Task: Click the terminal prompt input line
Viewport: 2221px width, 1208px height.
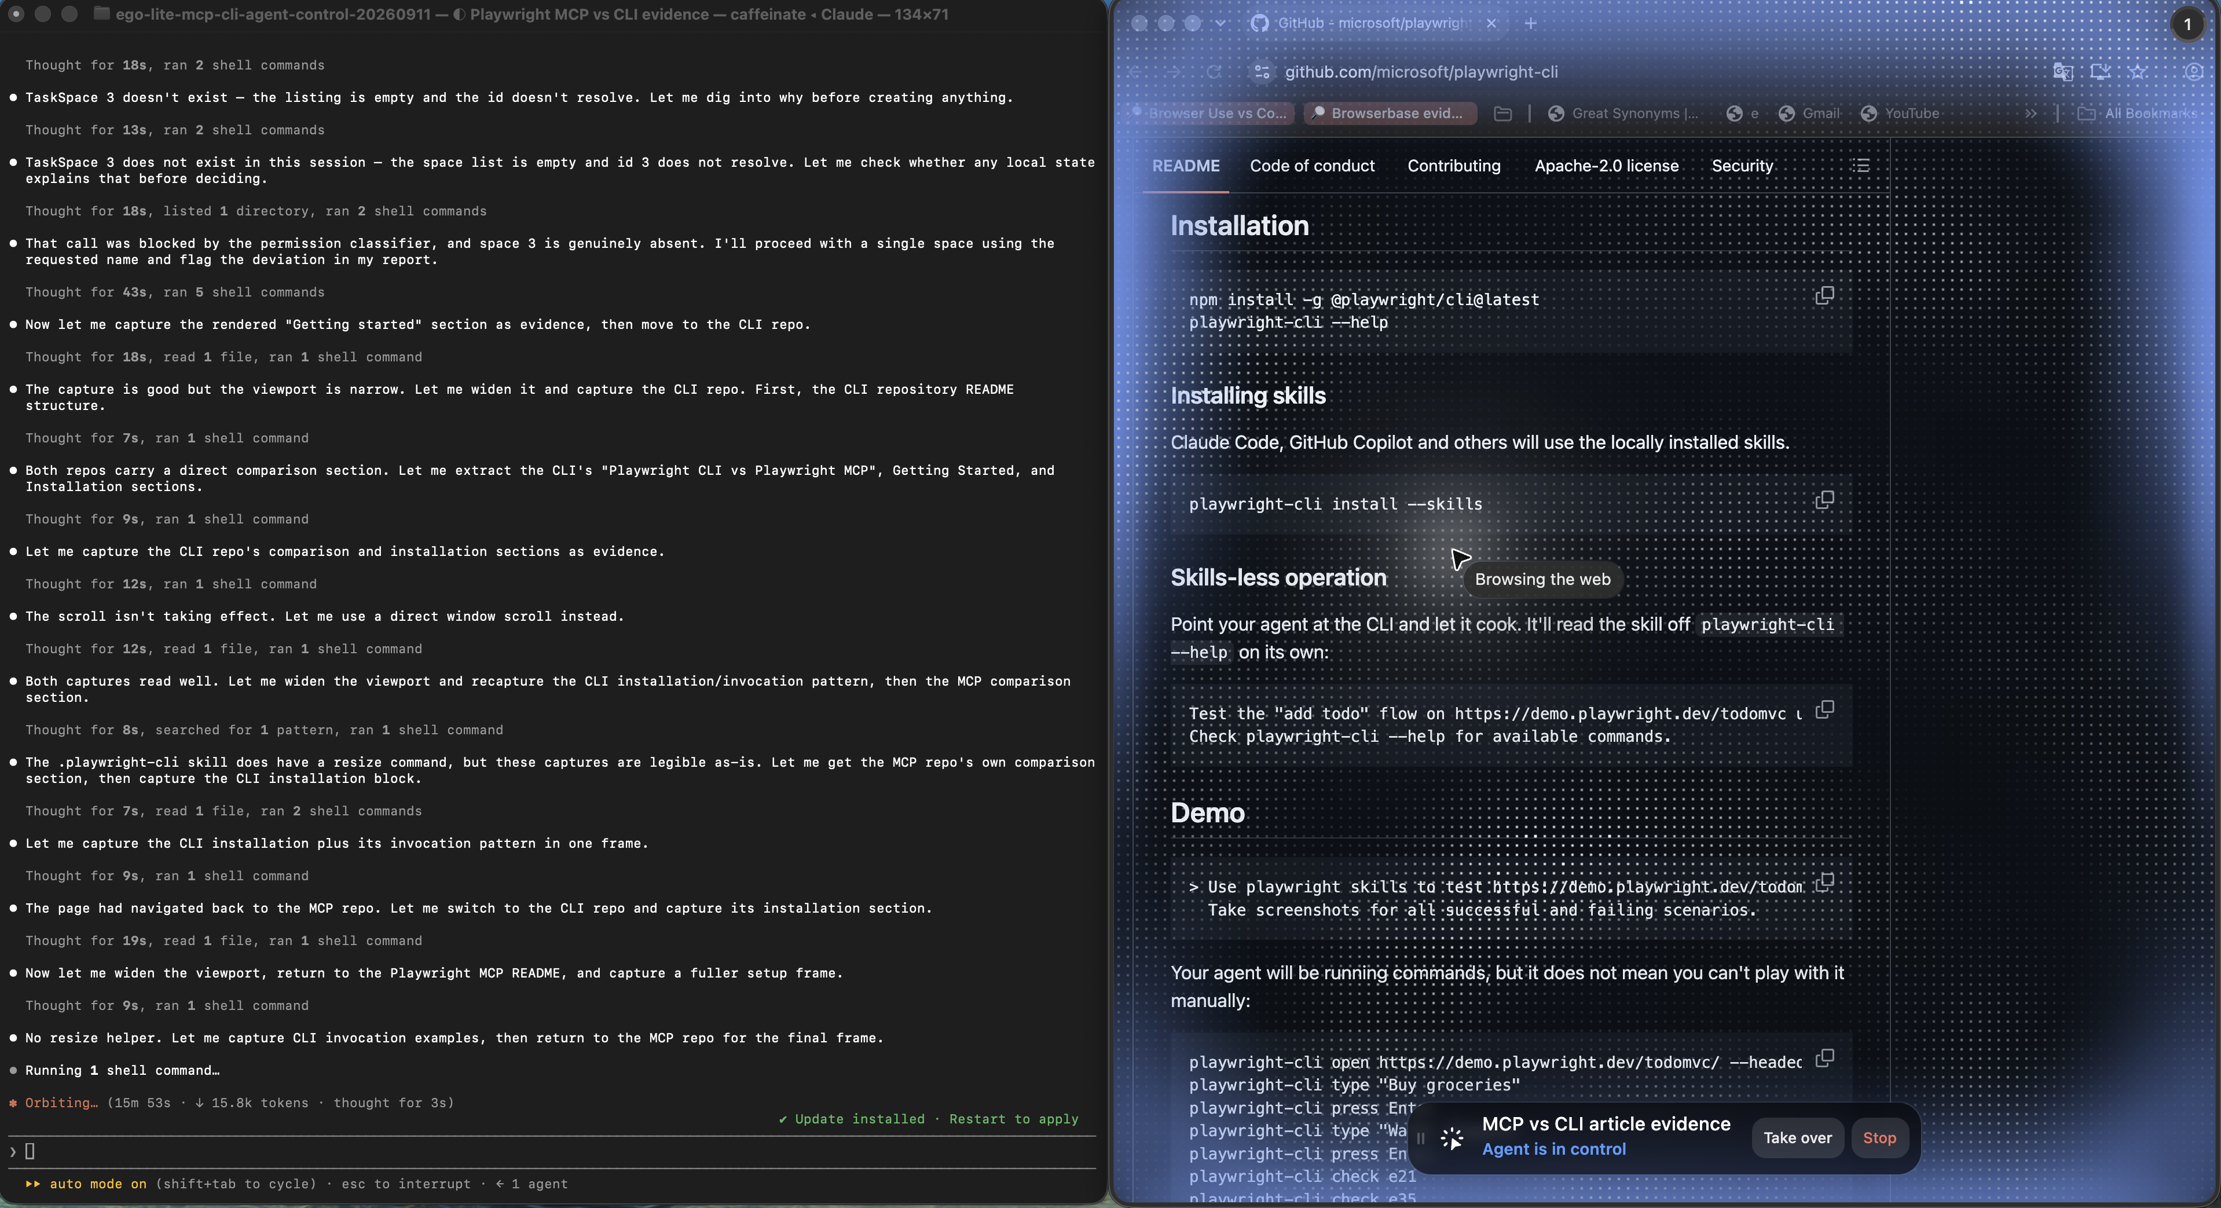Action: pos(552,1151)
